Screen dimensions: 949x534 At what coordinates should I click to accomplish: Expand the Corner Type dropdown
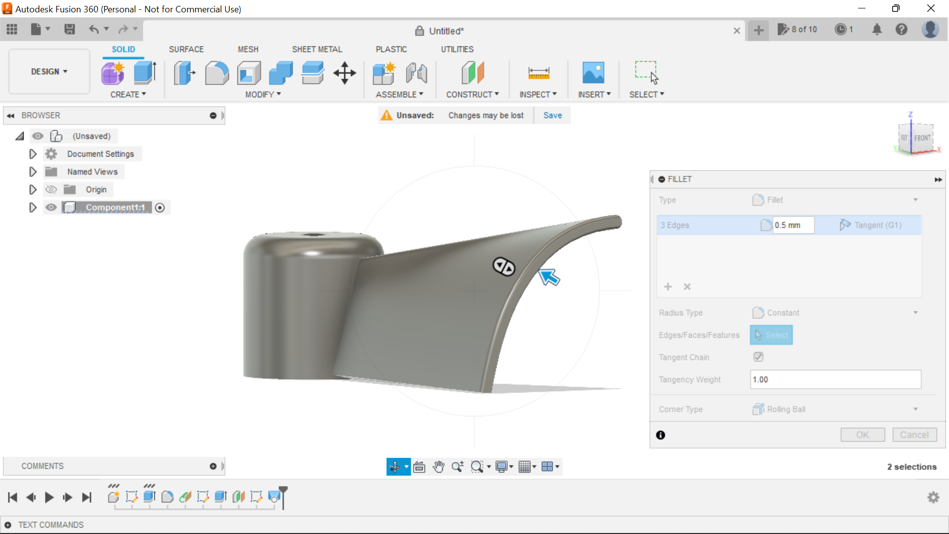(916, 409)
